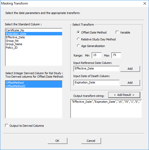
Task: Select Policy_ID list entry
Action: coord(34,48)
